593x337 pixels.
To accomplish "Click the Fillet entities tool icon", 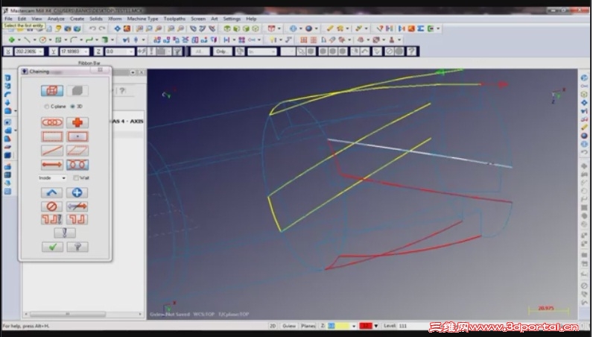I will [x=74, y=40].
